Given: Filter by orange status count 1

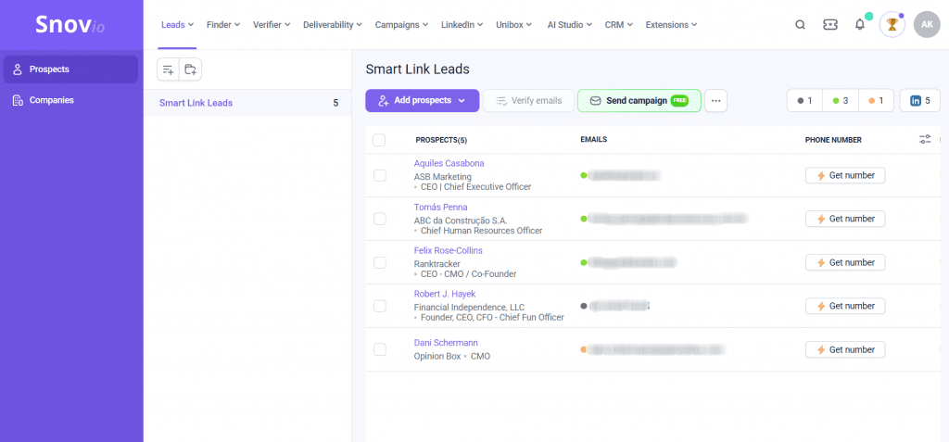Looking at the screenshot, I should pos(877,100).
